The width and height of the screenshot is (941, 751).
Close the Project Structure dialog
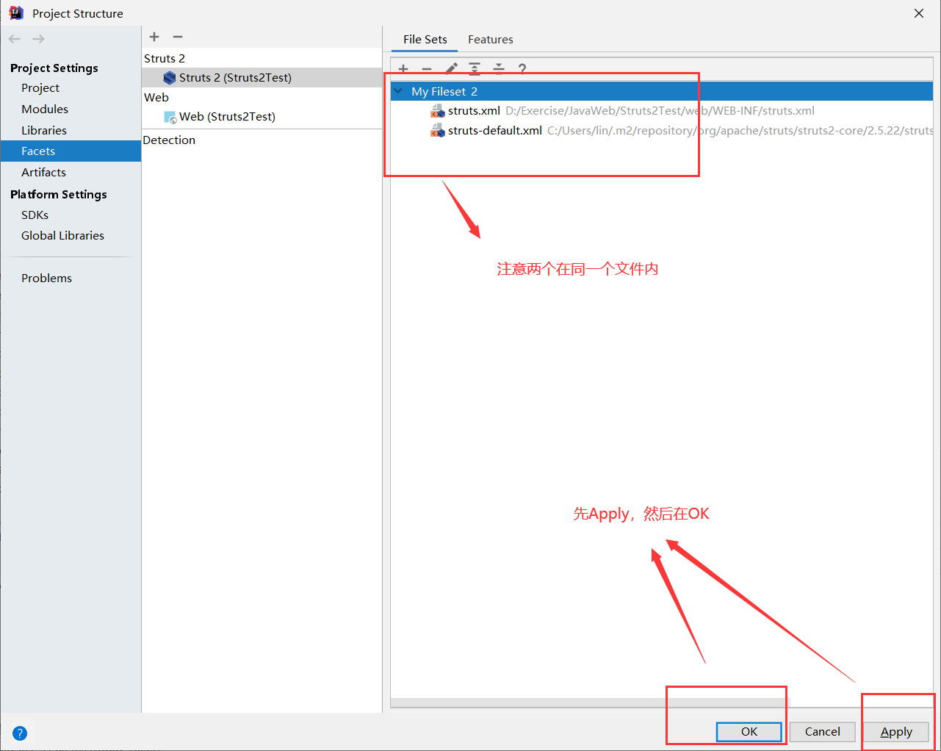tap(919, 13)
